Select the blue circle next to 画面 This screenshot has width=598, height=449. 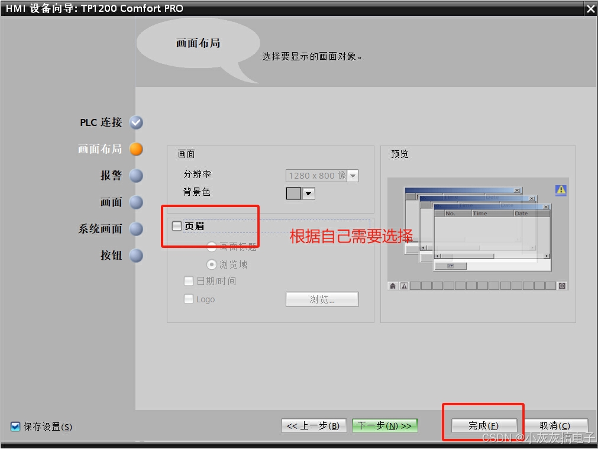136,202
